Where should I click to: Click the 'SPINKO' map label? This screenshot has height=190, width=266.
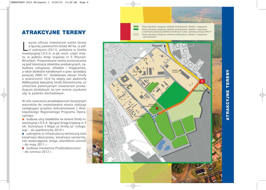pos(135,72)
